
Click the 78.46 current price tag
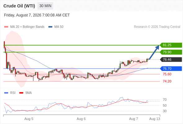point(171,60)
